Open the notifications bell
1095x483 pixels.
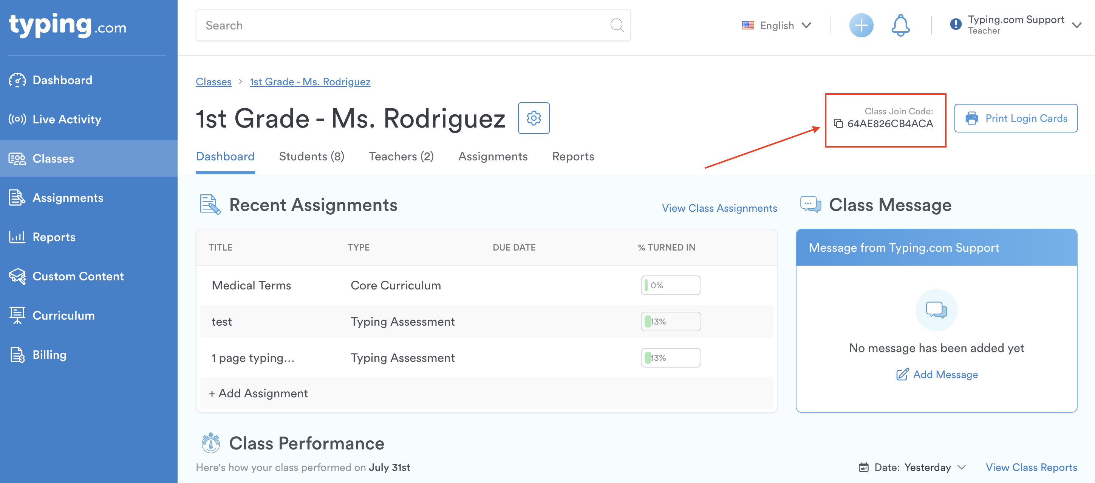tap(900, 25)
